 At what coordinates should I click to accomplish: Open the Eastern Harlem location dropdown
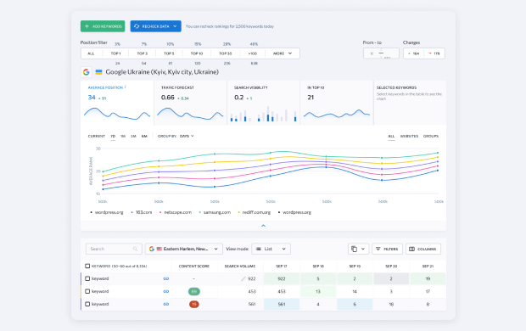tap(184, 249)
